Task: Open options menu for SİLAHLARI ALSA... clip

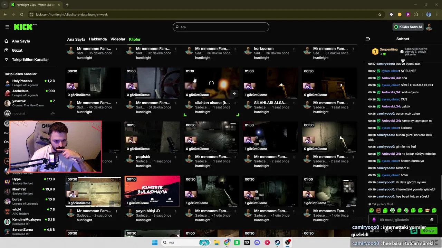Action: [294, 103]
